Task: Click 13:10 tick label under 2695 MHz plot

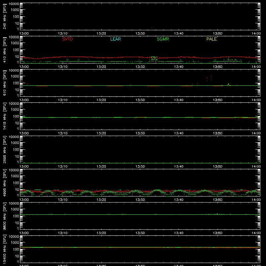Action: click(x=63, y=167)
